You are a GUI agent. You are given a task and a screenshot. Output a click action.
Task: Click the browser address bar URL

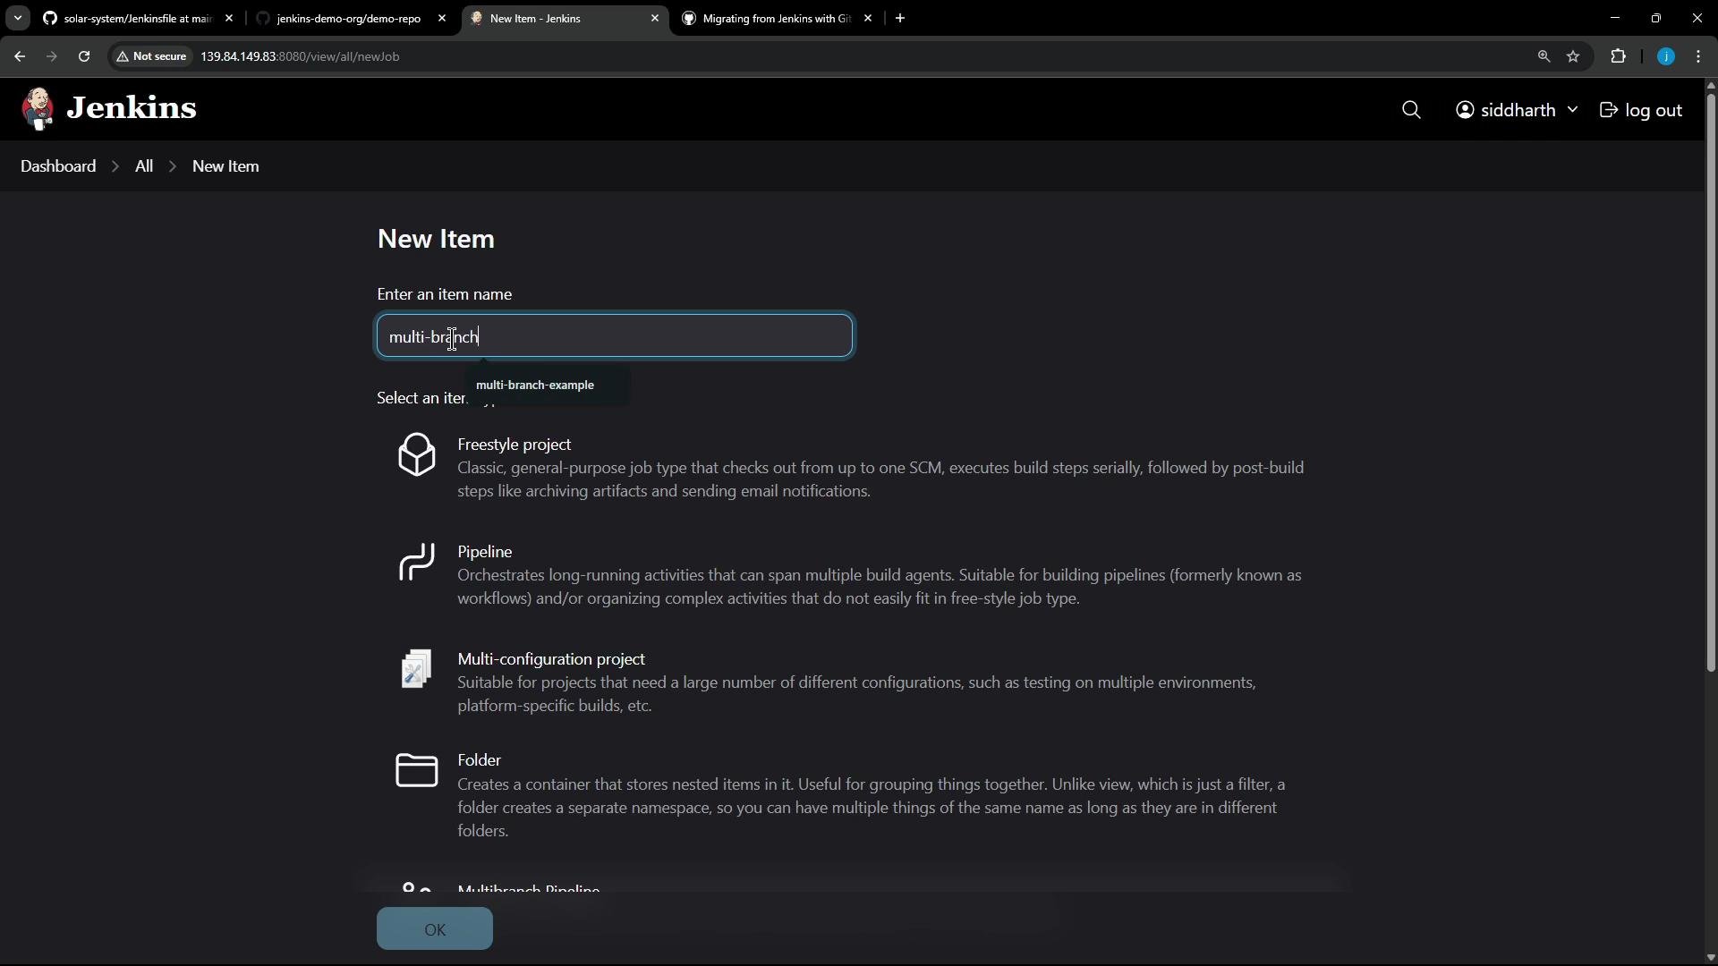(x=300, y=56)
